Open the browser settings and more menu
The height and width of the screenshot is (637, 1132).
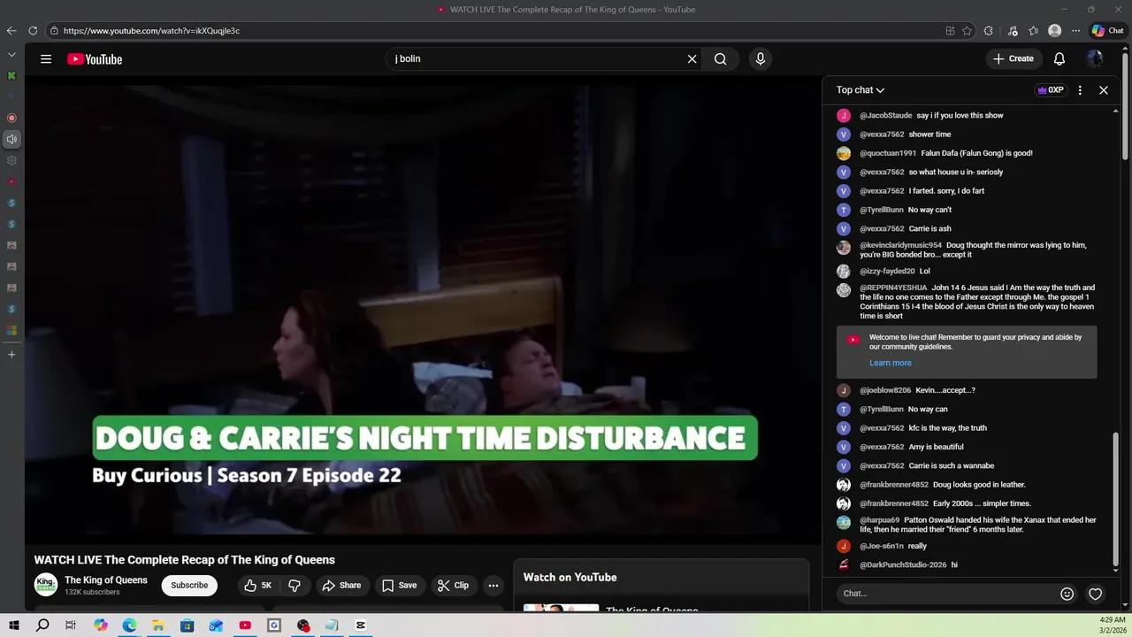coord(1076,31)
